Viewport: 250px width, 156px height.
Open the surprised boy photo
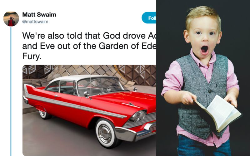[x=203, y=78]
